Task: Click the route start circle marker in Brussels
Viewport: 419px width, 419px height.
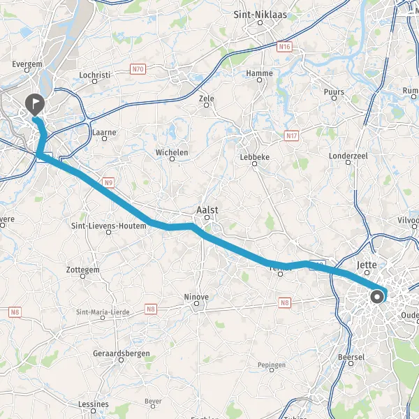Action: (377, 297)
